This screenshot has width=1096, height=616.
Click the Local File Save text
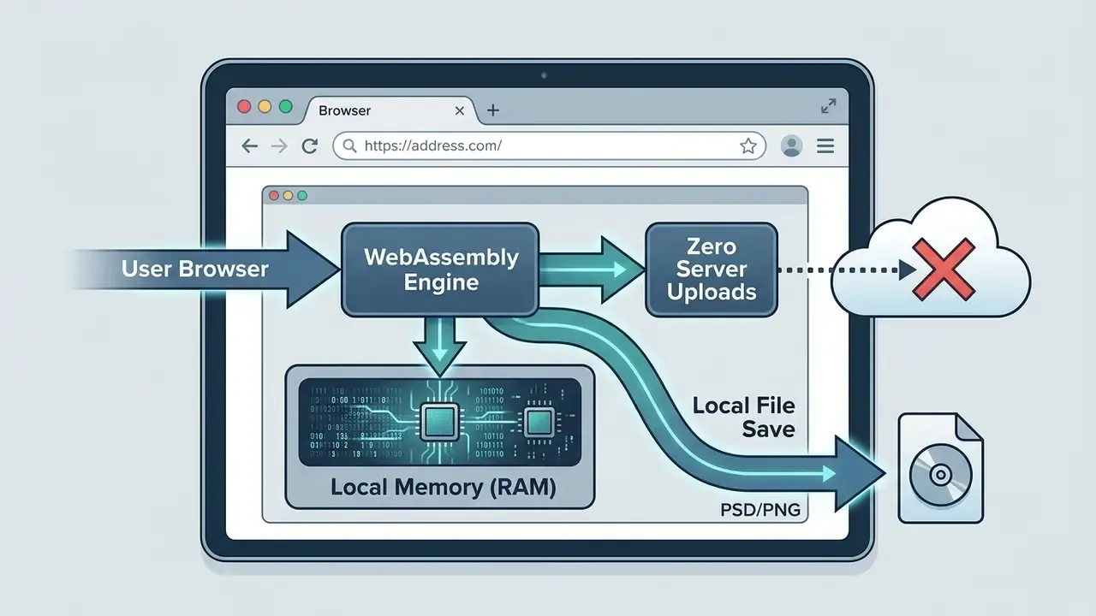coord(743,417)
